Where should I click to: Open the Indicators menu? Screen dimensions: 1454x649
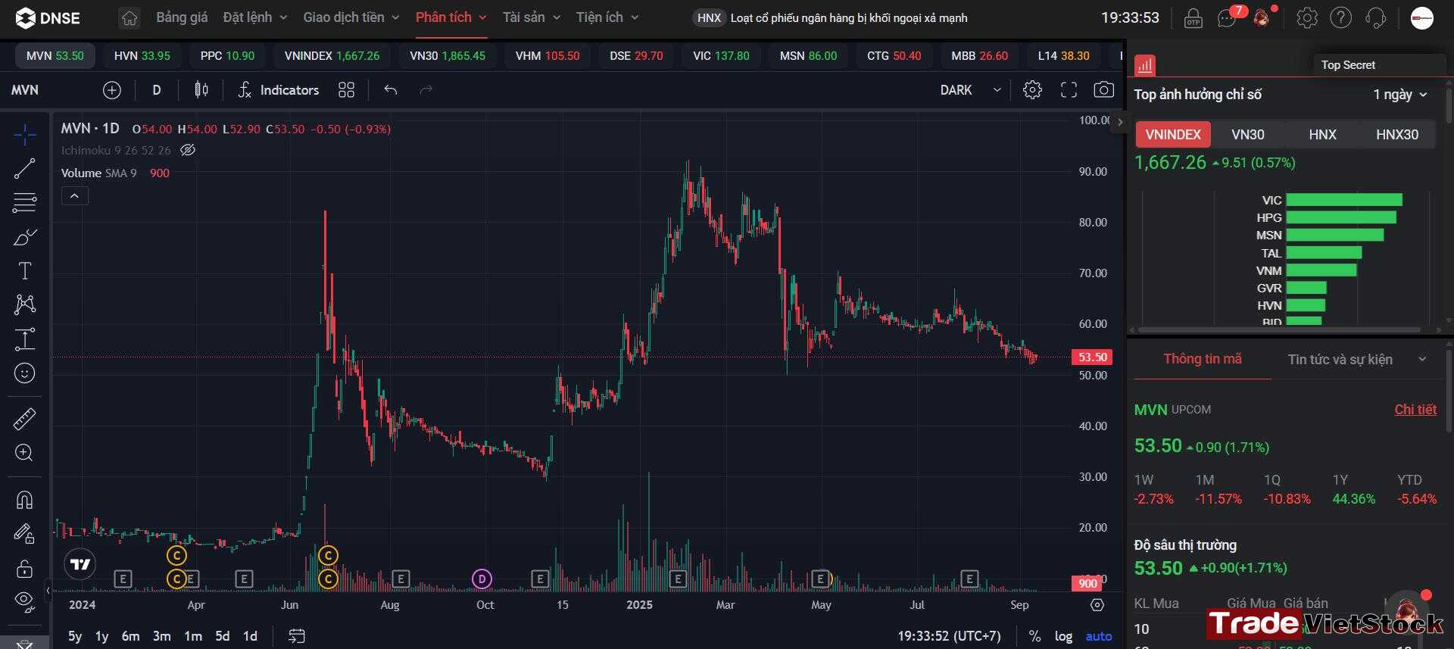tap(278, 90)
